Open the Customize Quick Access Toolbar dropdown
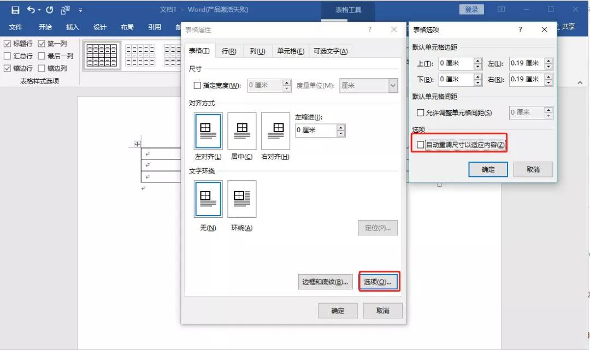The image size is (590, 350). click(81, 10)
